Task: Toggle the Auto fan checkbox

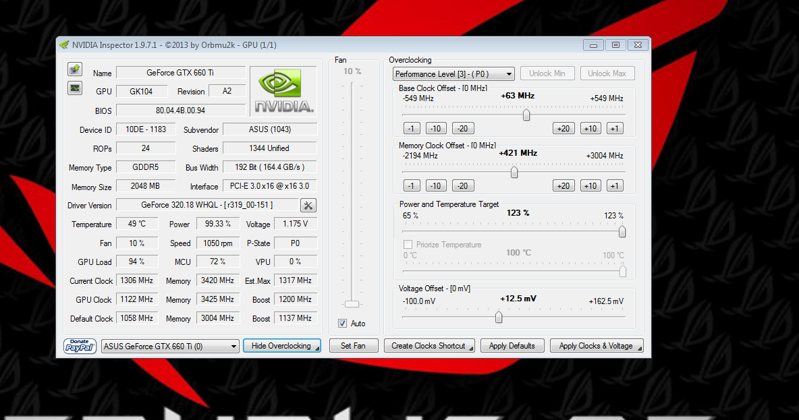Action: pos(342,324)
